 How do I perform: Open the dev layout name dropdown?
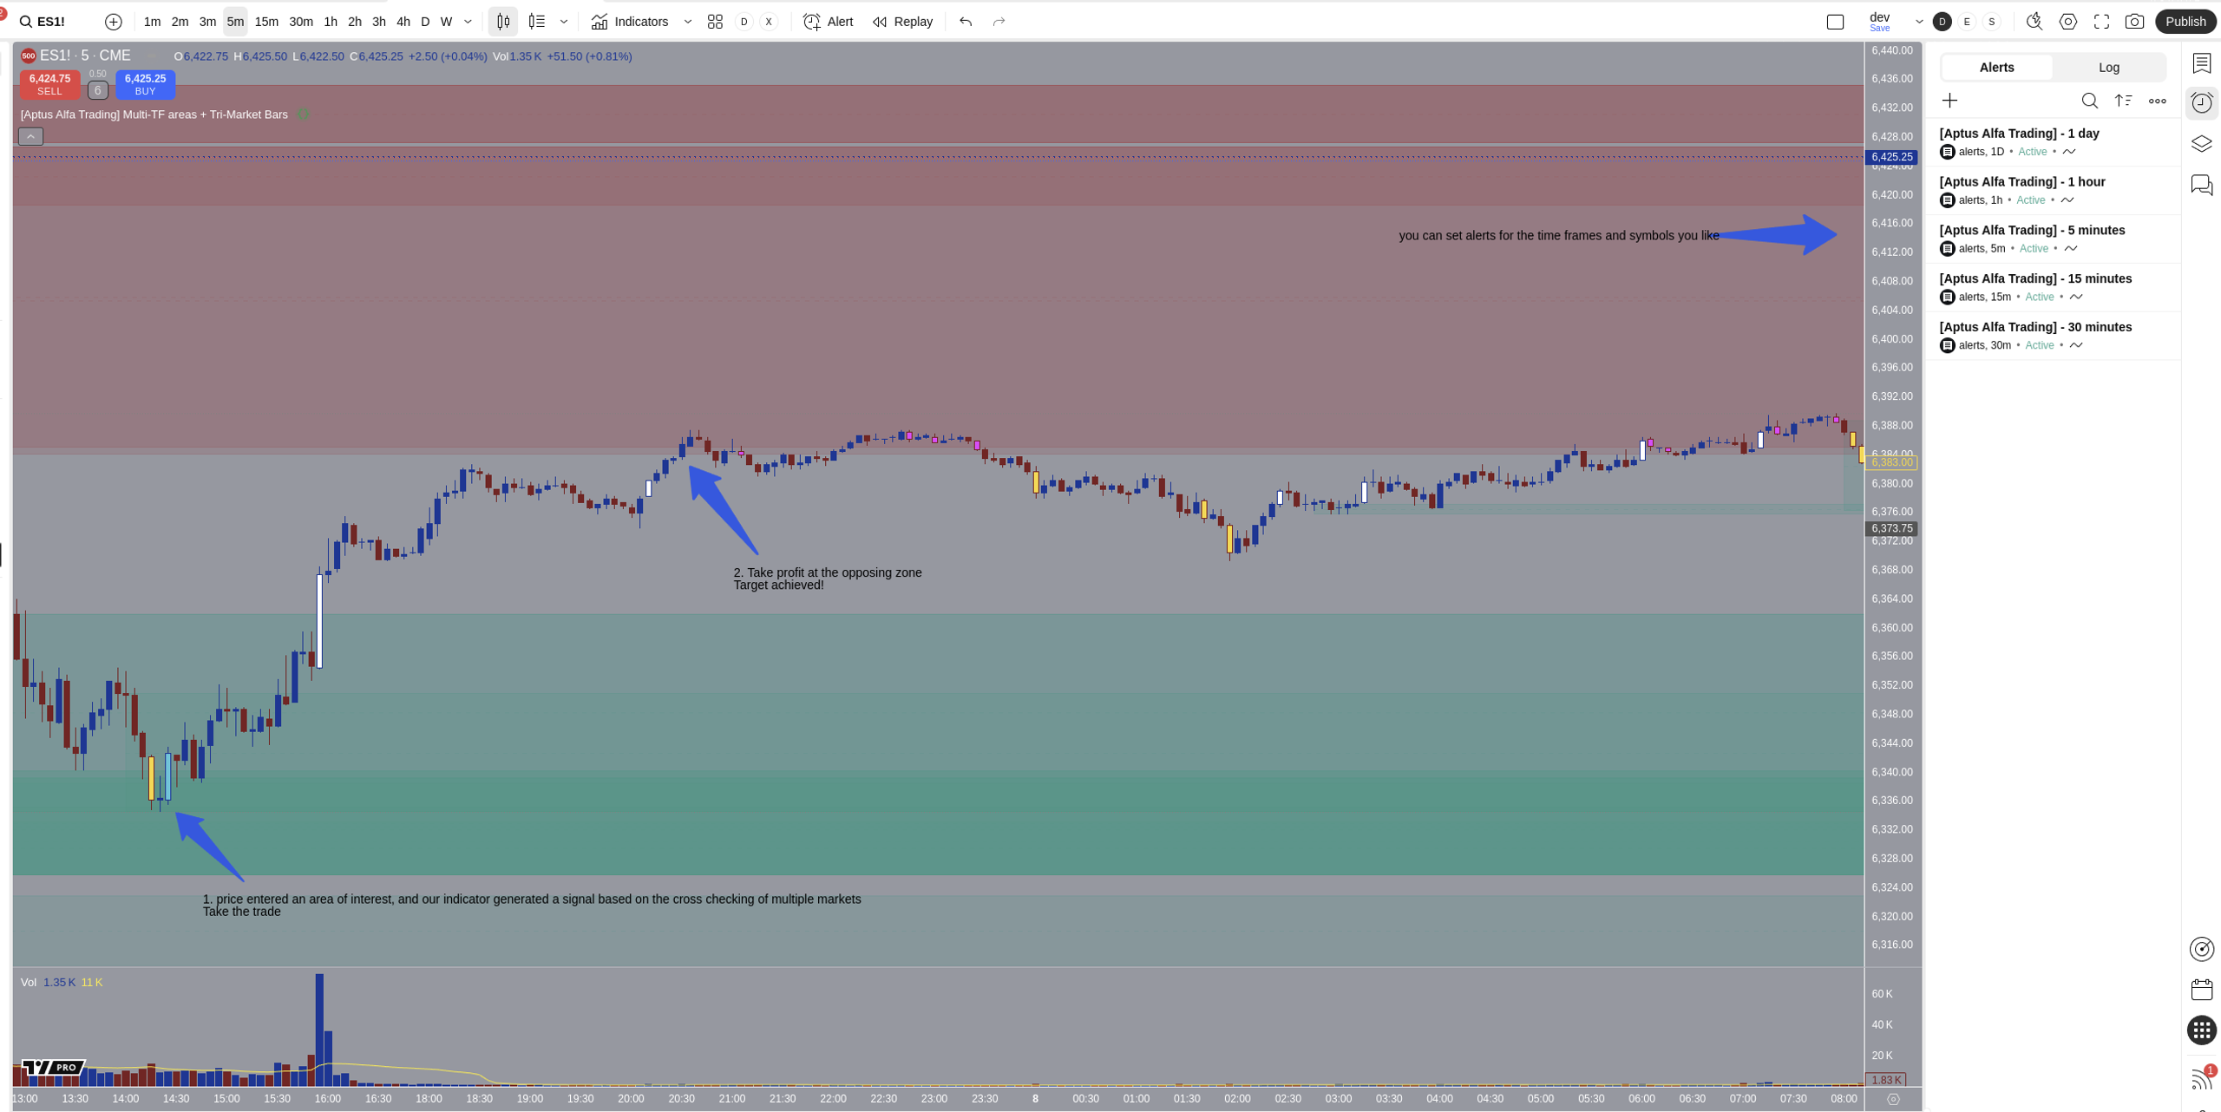pos(1919,22)
